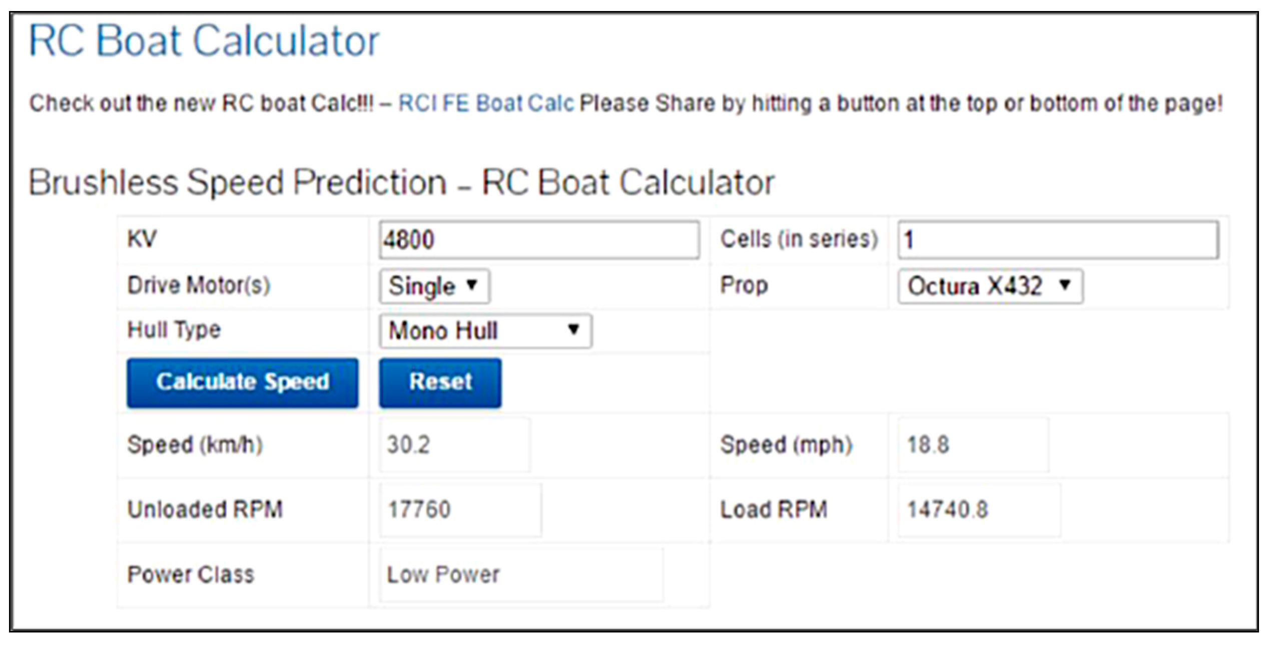Click the Load RPM output field

(x=978, y=510)
